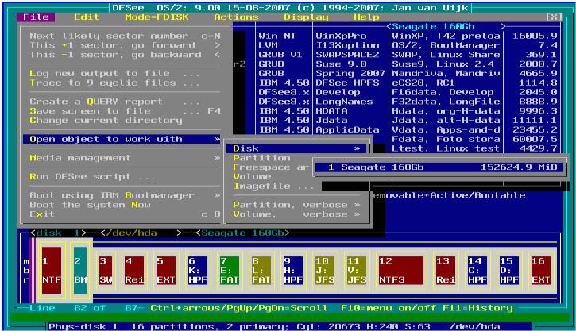The image size is (576, 331).
Task: Click partition block 15 D: HPF
Action: click(x=509, y=271)
